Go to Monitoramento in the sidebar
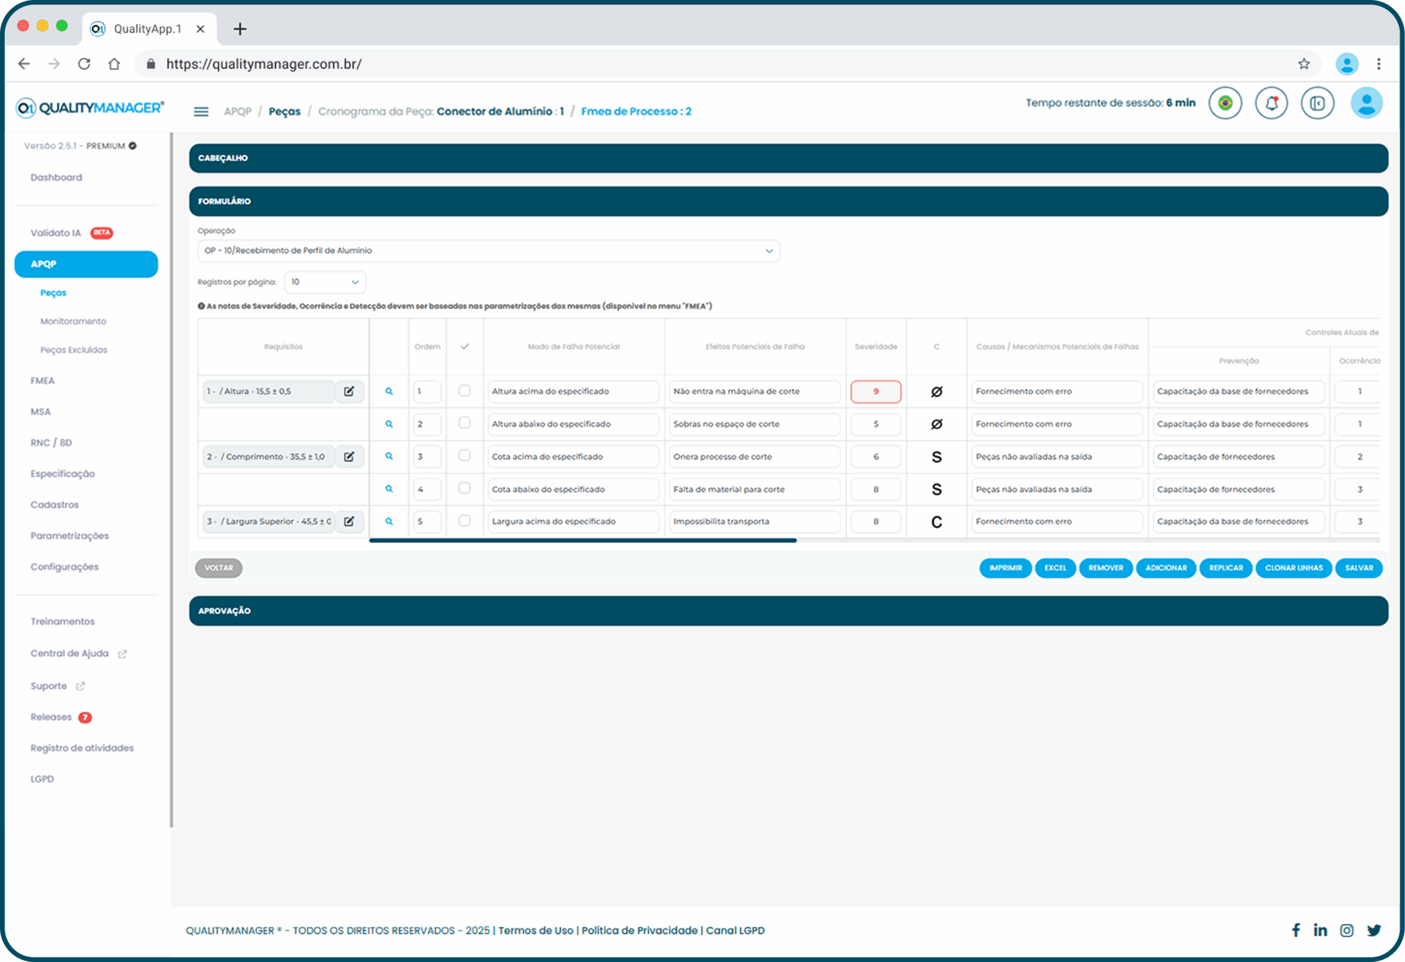The image size is (1405, 962). click(x=73, y=321)
